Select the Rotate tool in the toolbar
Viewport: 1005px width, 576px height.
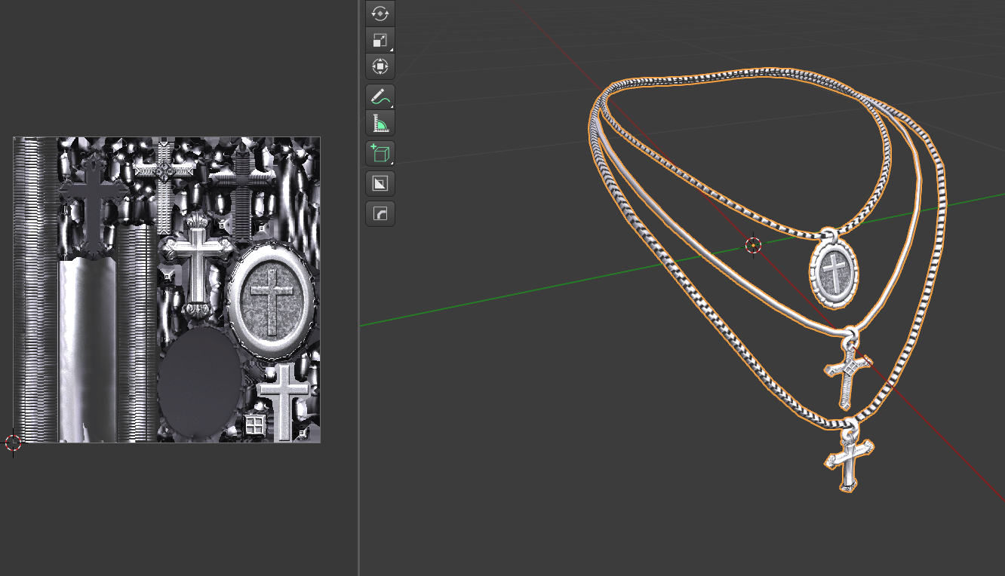click(380, 13)
